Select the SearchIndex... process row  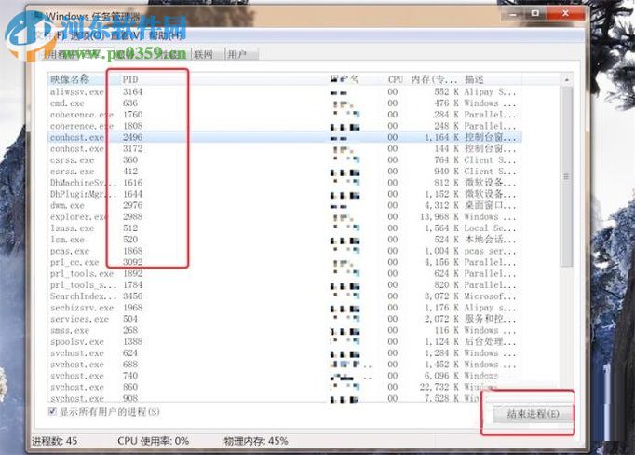284,296
